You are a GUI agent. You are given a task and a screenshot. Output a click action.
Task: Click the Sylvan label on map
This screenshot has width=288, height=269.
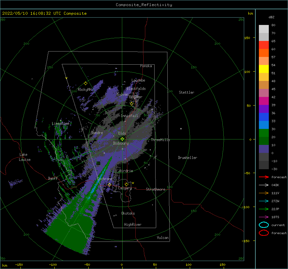(123, 94)
